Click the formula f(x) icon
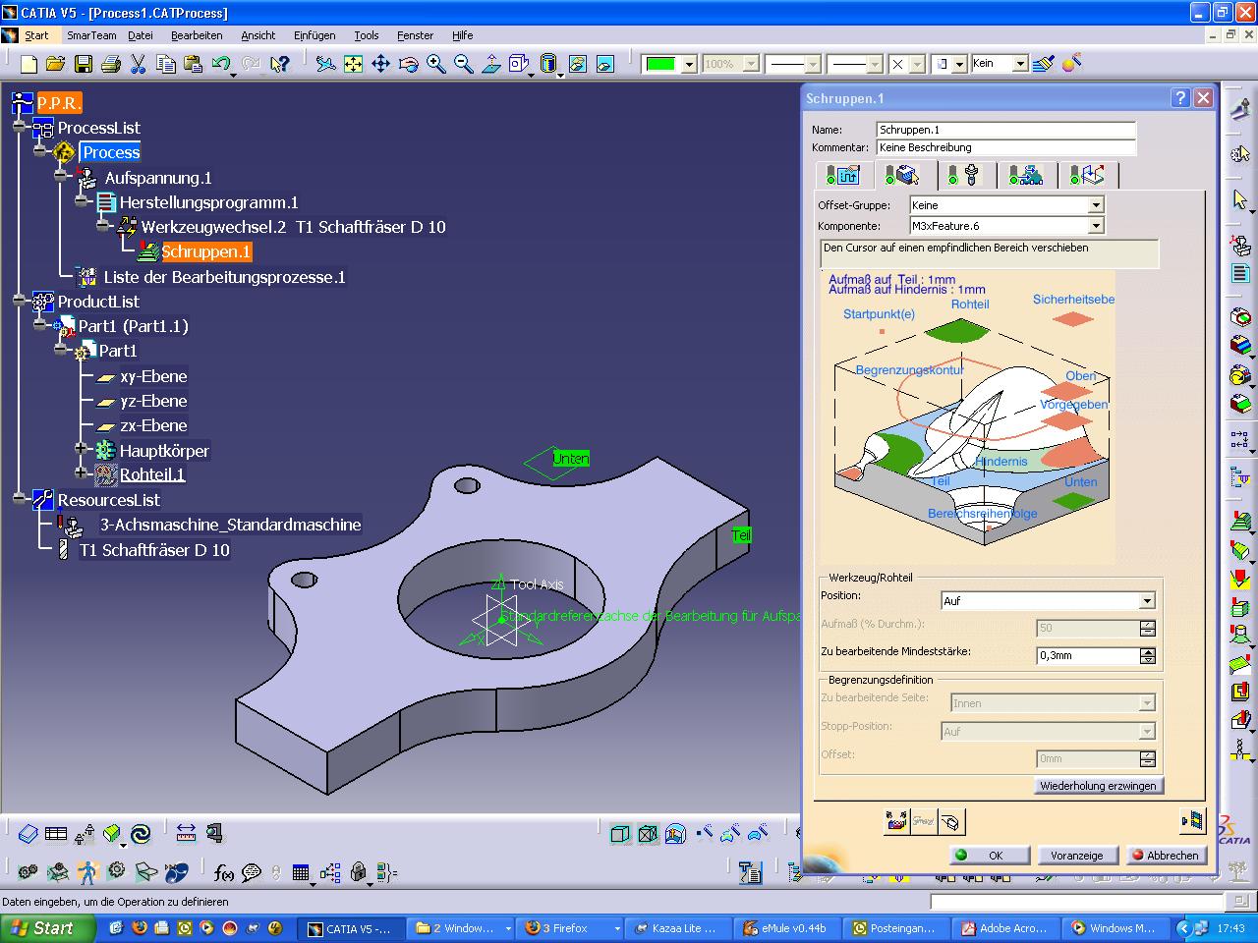Image resolution: width=1258 pixels, height=943 pixels. pyautogui.click(x=224, y=872)
